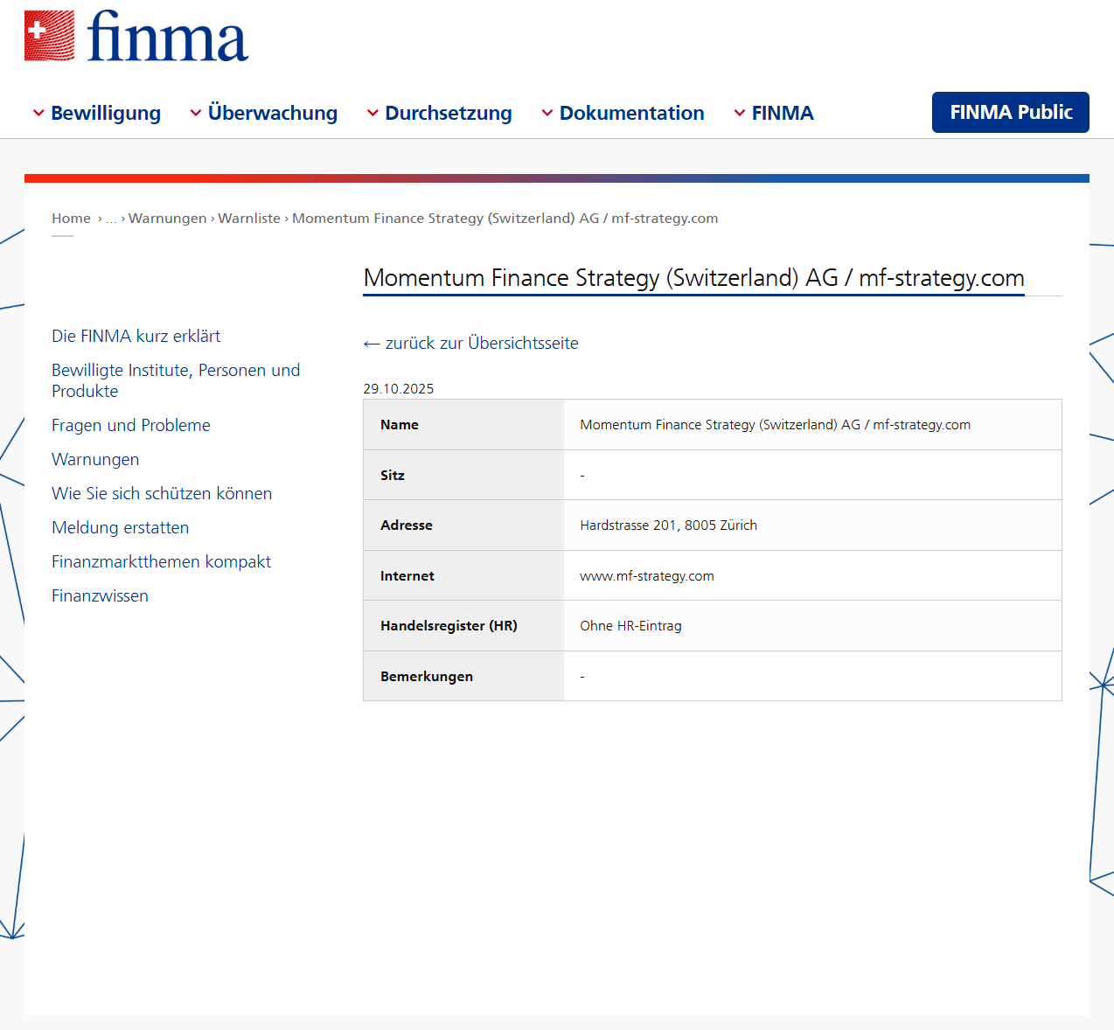
Task: Expand the Bewilligung menu chevron
Action: click(x=38, y=114)
